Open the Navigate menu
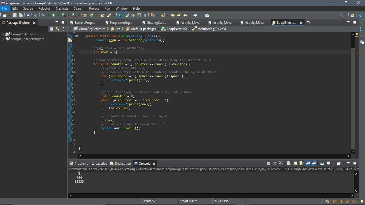 [62, 9]
